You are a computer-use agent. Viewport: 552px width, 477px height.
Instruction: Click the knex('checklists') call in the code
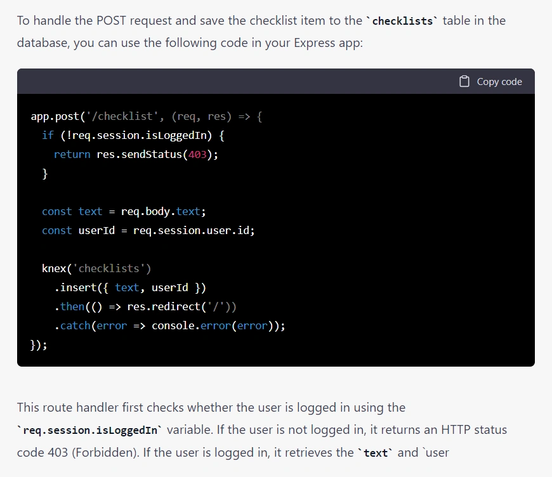tap(96, 269)
